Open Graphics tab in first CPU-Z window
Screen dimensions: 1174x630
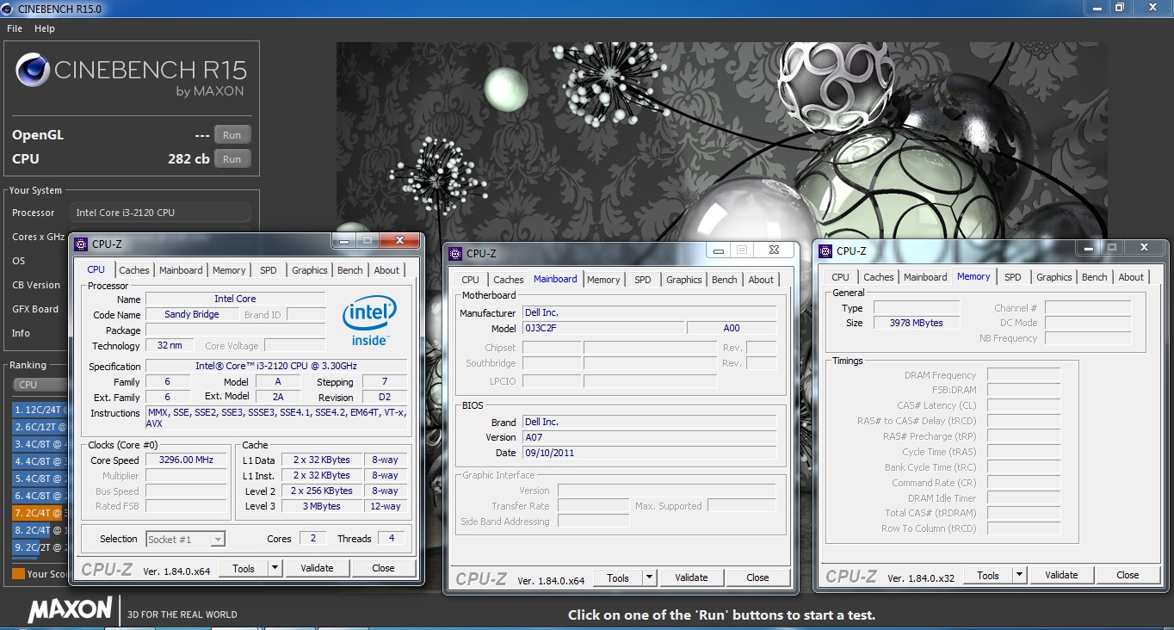[x=310, y=270]
